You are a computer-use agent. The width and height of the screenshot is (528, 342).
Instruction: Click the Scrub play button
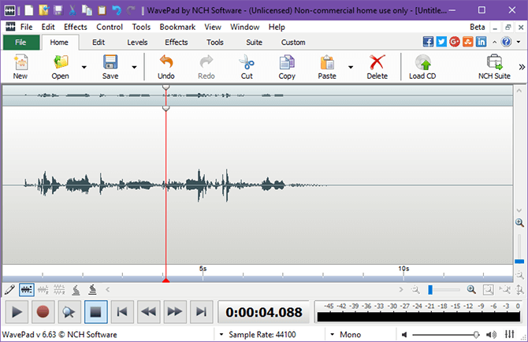coord(69,312)
